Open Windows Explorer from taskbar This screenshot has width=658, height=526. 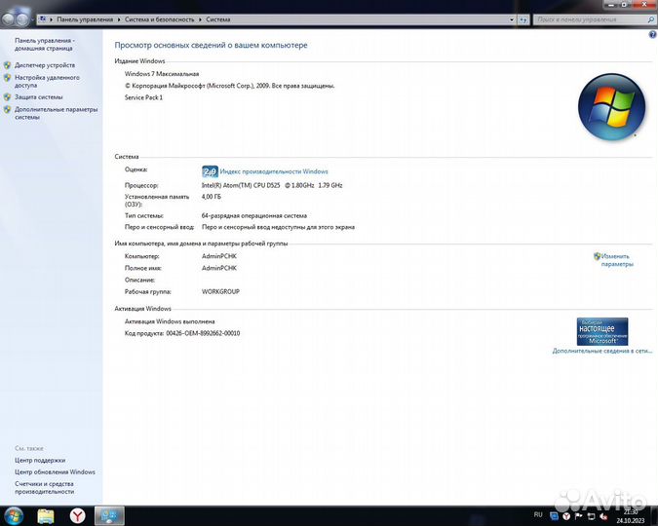point(46,516)
